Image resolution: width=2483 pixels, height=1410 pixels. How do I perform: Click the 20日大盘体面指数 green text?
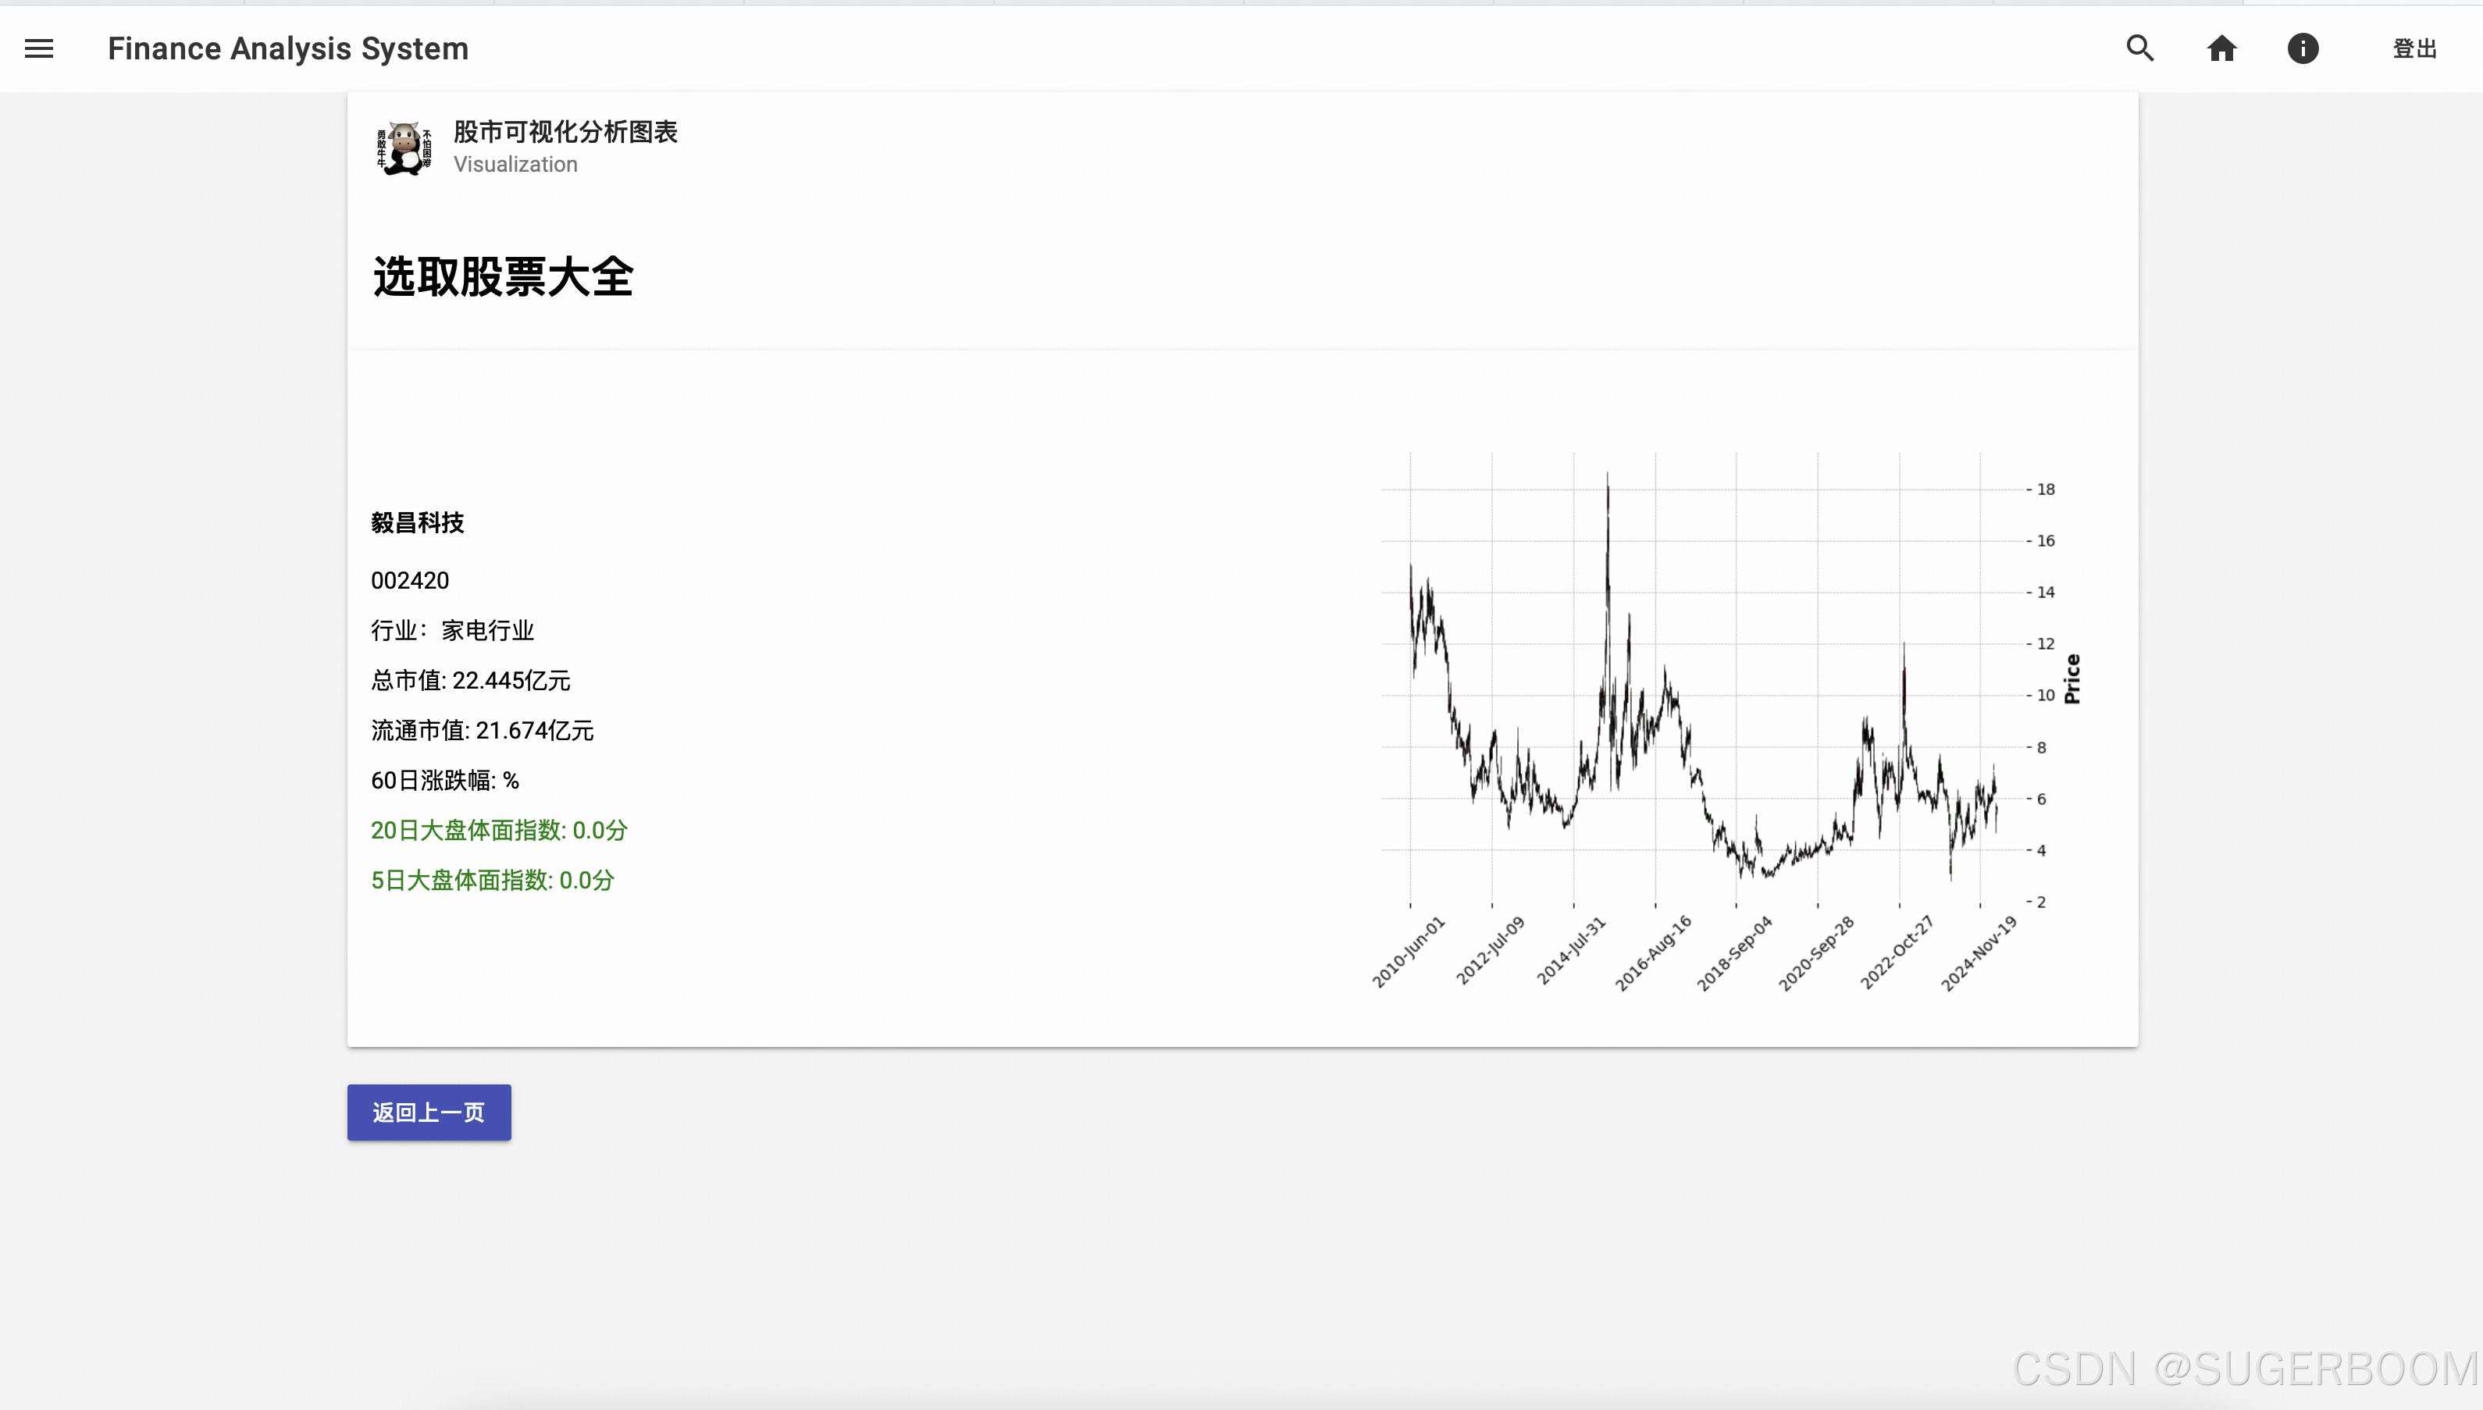(x=499, y=830)
